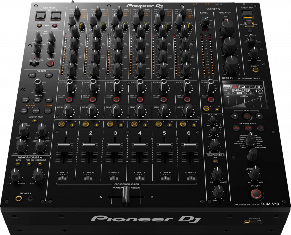The height and width of the screenshot is (235, 291).
Task: Point to the PHONES A headphone jack
Action: [18, 199]
